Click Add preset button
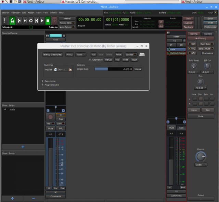The height and width of the screenshot is (202, 219). (93, 54)
